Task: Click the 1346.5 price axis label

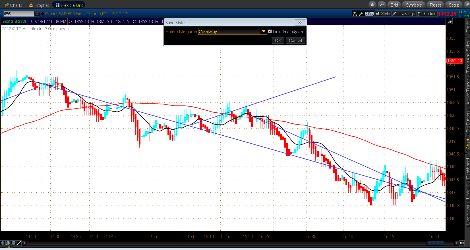Action: click(453, 205)
